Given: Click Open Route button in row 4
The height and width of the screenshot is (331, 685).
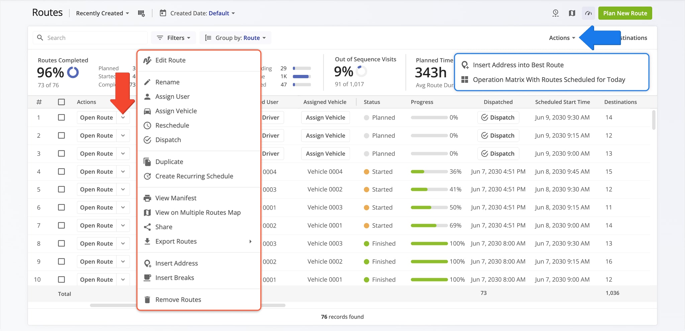Looking at the screenshot, I should [97, 172].
